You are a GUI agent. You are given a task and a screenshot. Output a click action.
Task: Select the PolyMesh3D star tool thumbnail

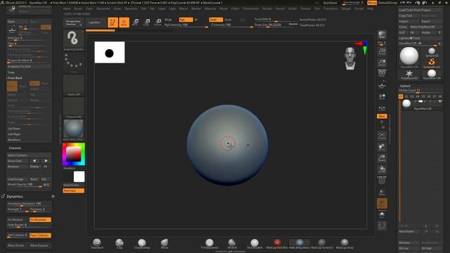pos(409,74)
